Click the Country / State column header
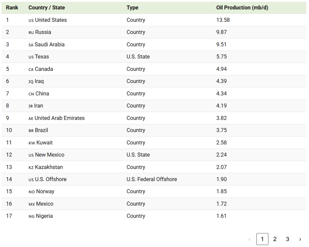The width and height of the screenshot is (309, 247). 47,8
